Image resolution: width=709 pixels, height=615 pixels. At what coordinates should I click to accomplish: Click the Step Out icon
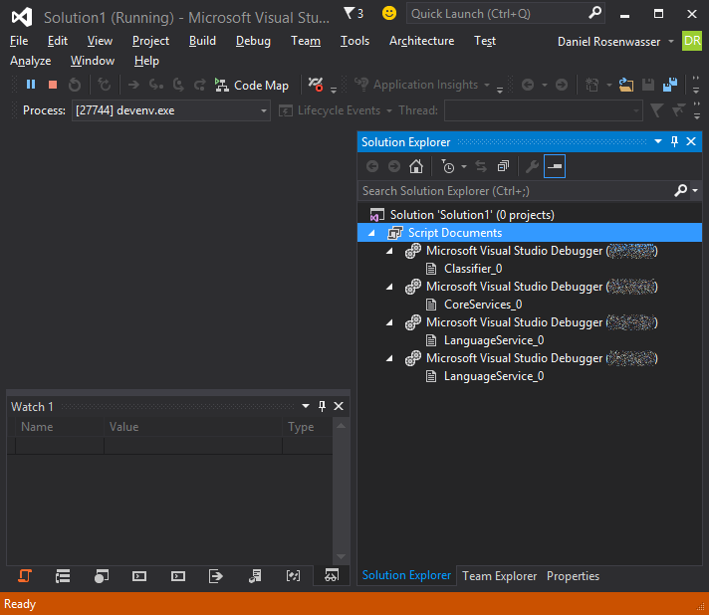(x=199, y=85)
